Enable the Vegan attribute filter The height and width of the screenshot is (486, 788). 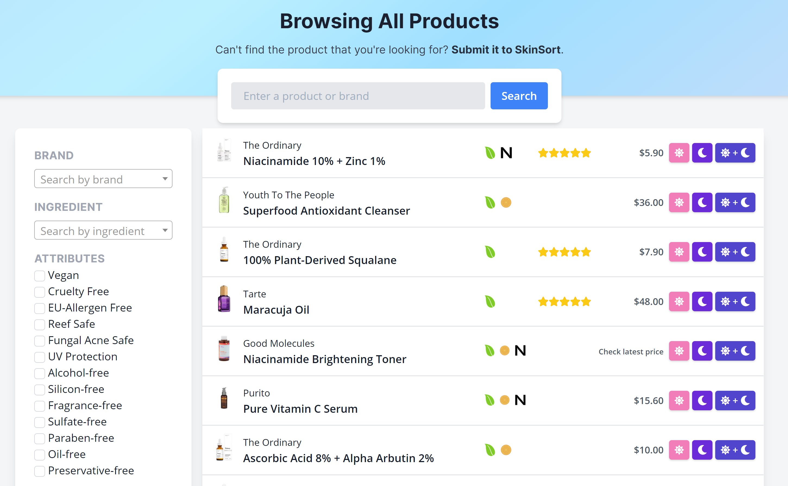[x=40, y=276]
